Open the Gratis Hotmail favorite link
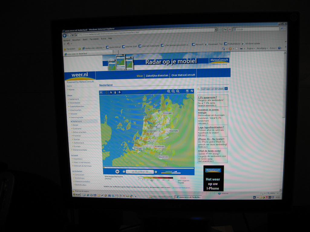This screenshot has height=232, width=310. point(113,47)
